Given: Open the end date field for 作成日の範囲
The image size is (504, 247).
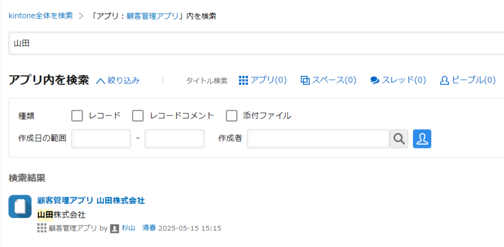Looking at the screenshot, I should tap(174, 139).
